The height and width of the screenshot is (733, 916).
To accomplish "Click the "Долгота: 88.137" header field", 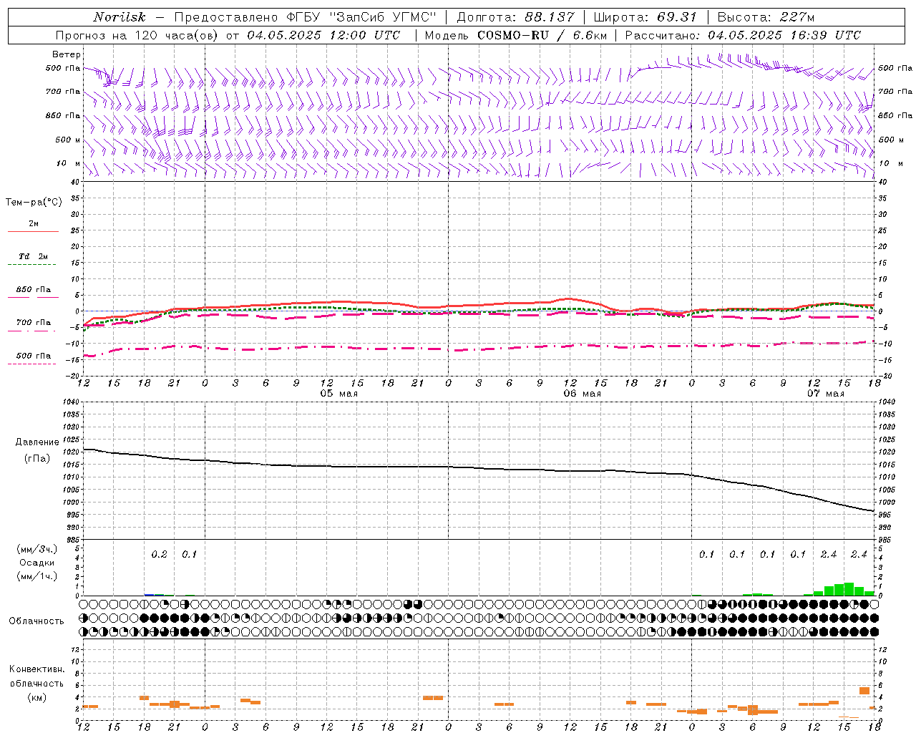I will pos(515,17).
